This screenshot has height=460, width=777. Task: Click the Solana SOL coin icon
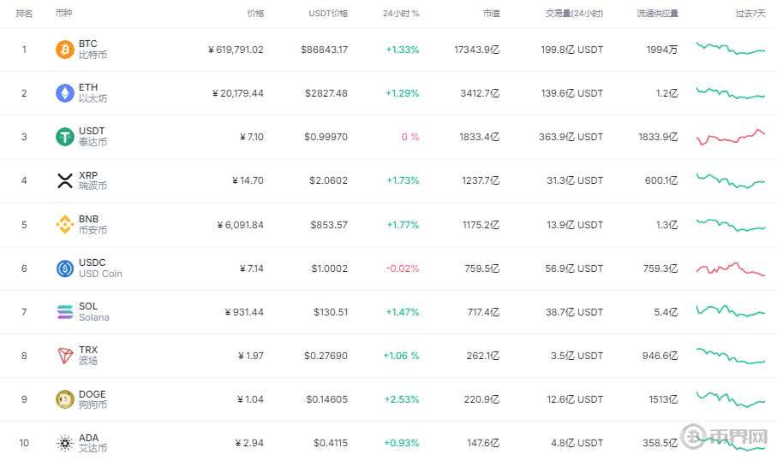point(64,312)
